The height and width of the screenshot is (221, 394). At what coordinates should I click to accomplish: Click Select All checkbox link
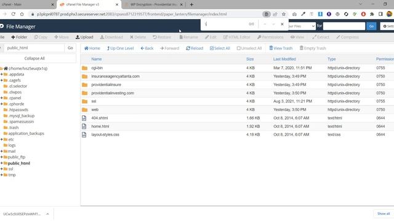220,48
